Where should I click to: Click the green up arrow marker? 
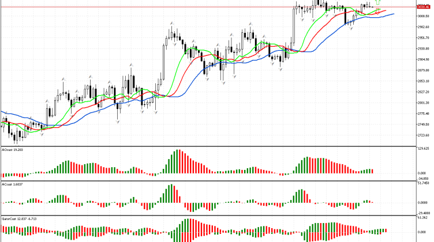click(x=377, y=3)
